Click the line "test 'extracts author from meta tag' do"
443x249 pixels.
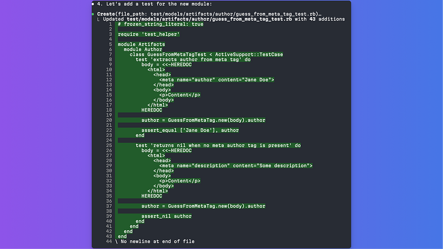(x=193, y=60)
